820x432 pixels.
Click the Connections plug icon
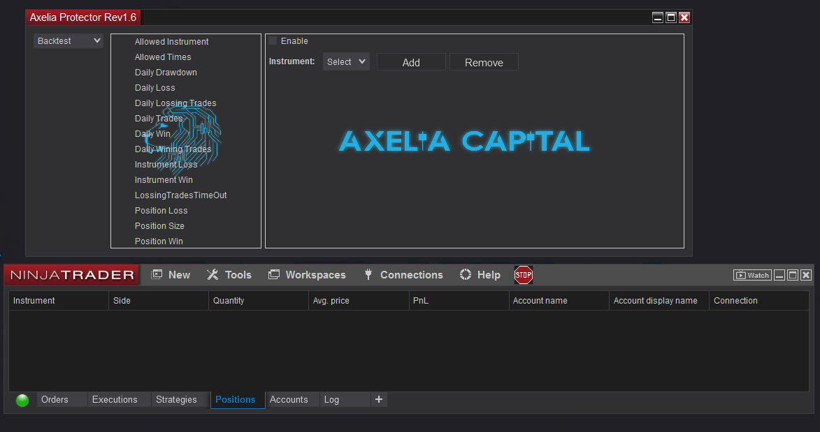(368, 274)
